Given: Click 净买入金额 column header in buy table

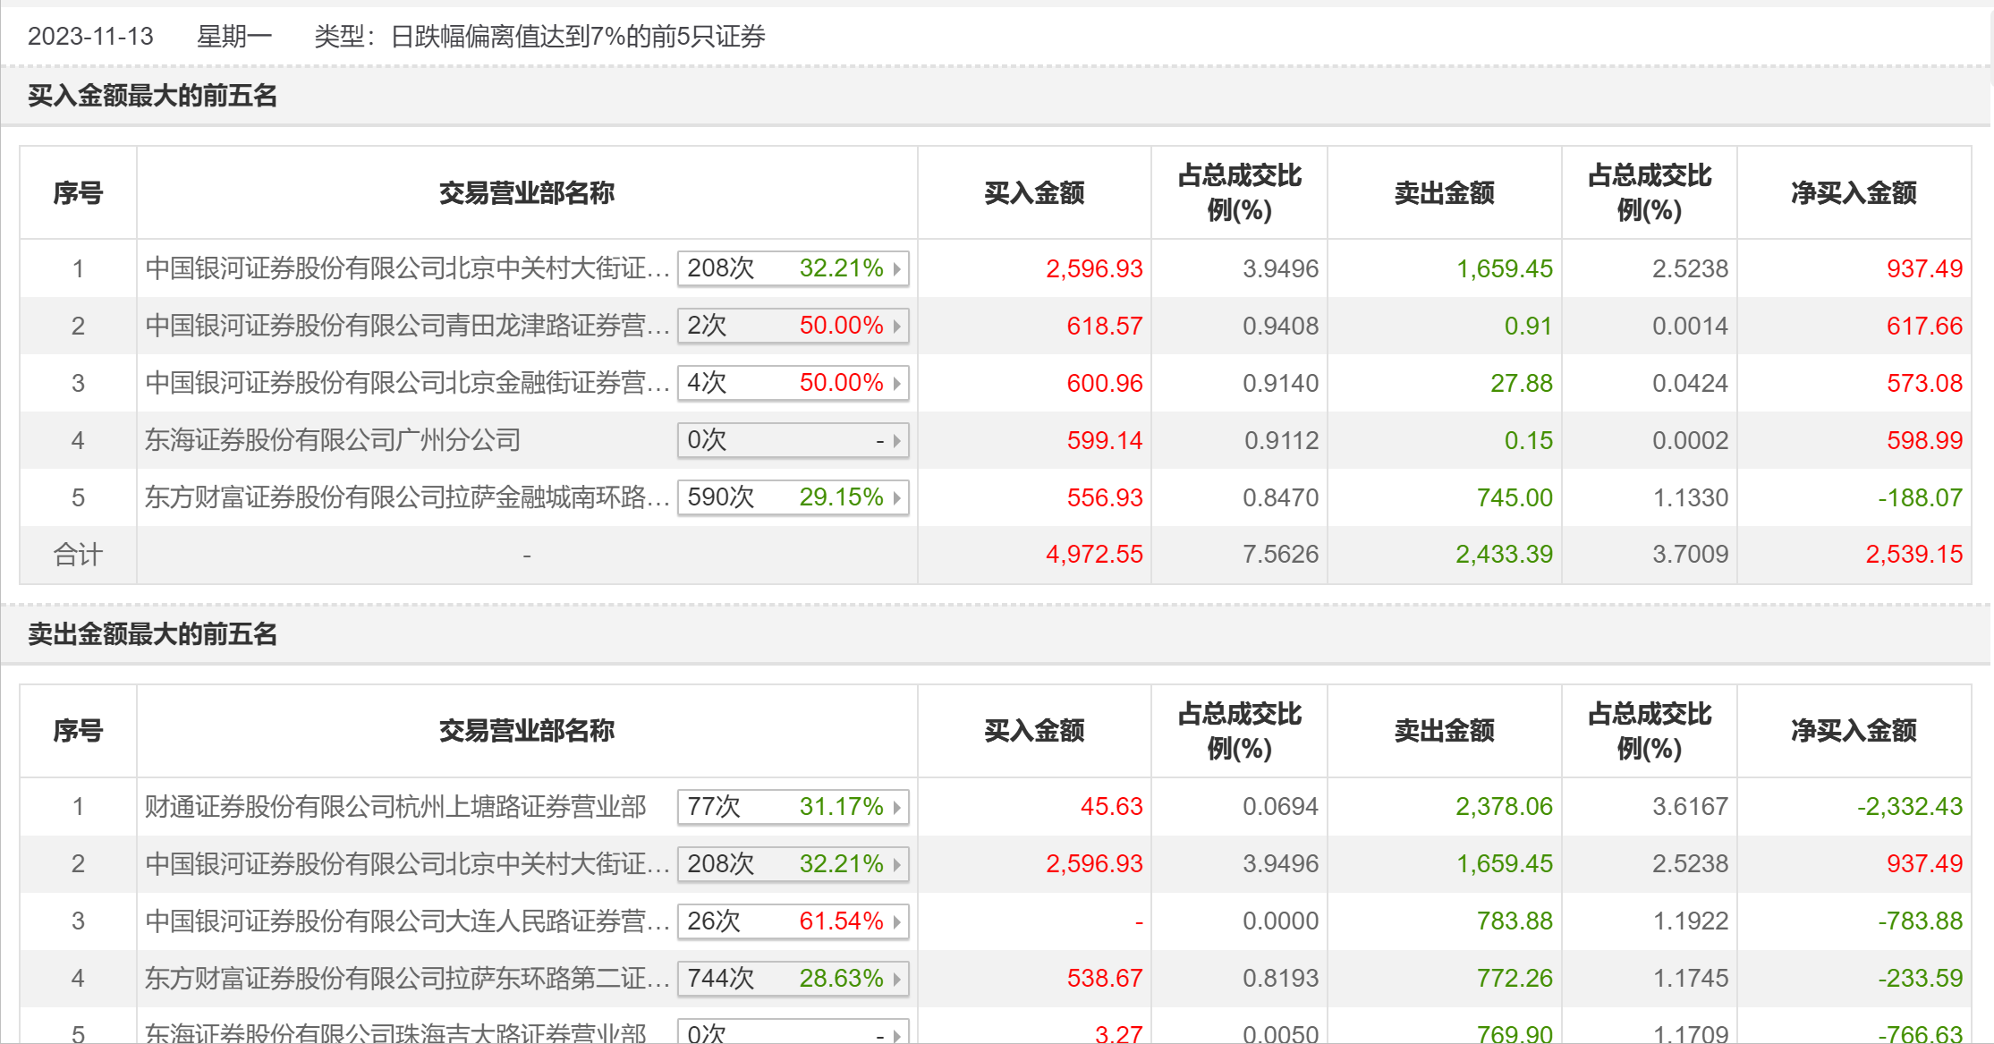Looking at the screenshot, I should tap(1854, 193).
